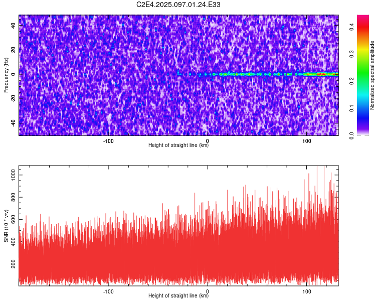Click the 600 tick on the SNR axis

(x=14, y=219)
